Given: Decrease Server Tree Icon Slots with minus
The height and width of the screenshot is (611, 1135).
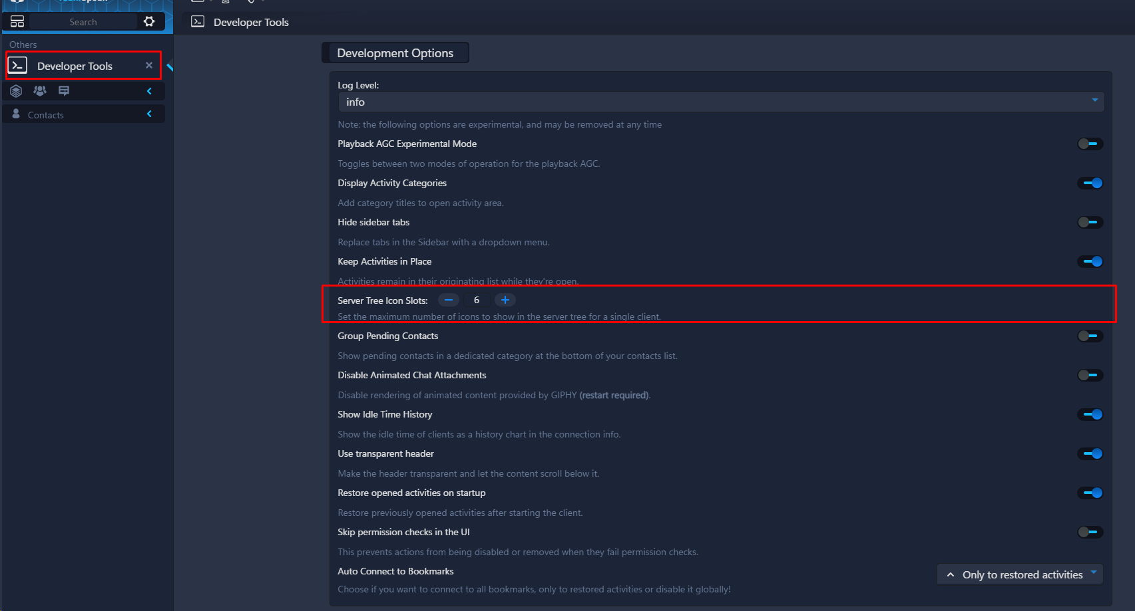Looking at the screenshot, I should [x=449, y=300].
